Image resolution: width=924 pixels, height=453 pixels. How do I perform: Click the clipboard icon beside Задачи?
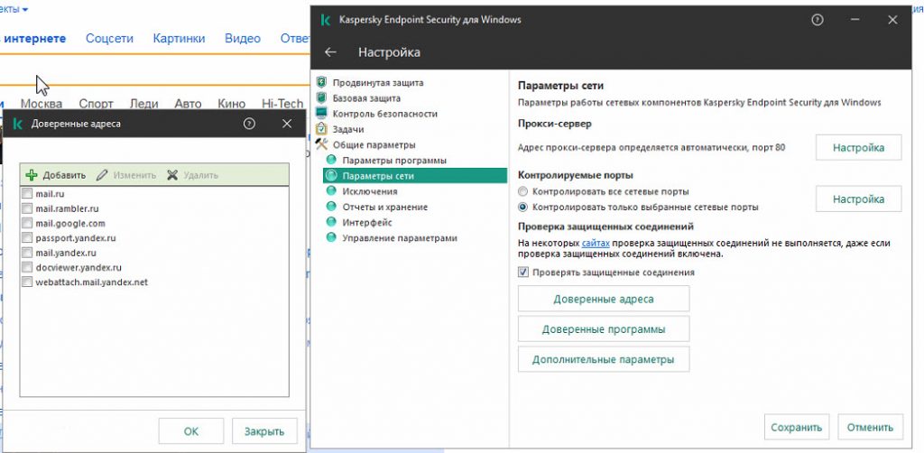321,128
